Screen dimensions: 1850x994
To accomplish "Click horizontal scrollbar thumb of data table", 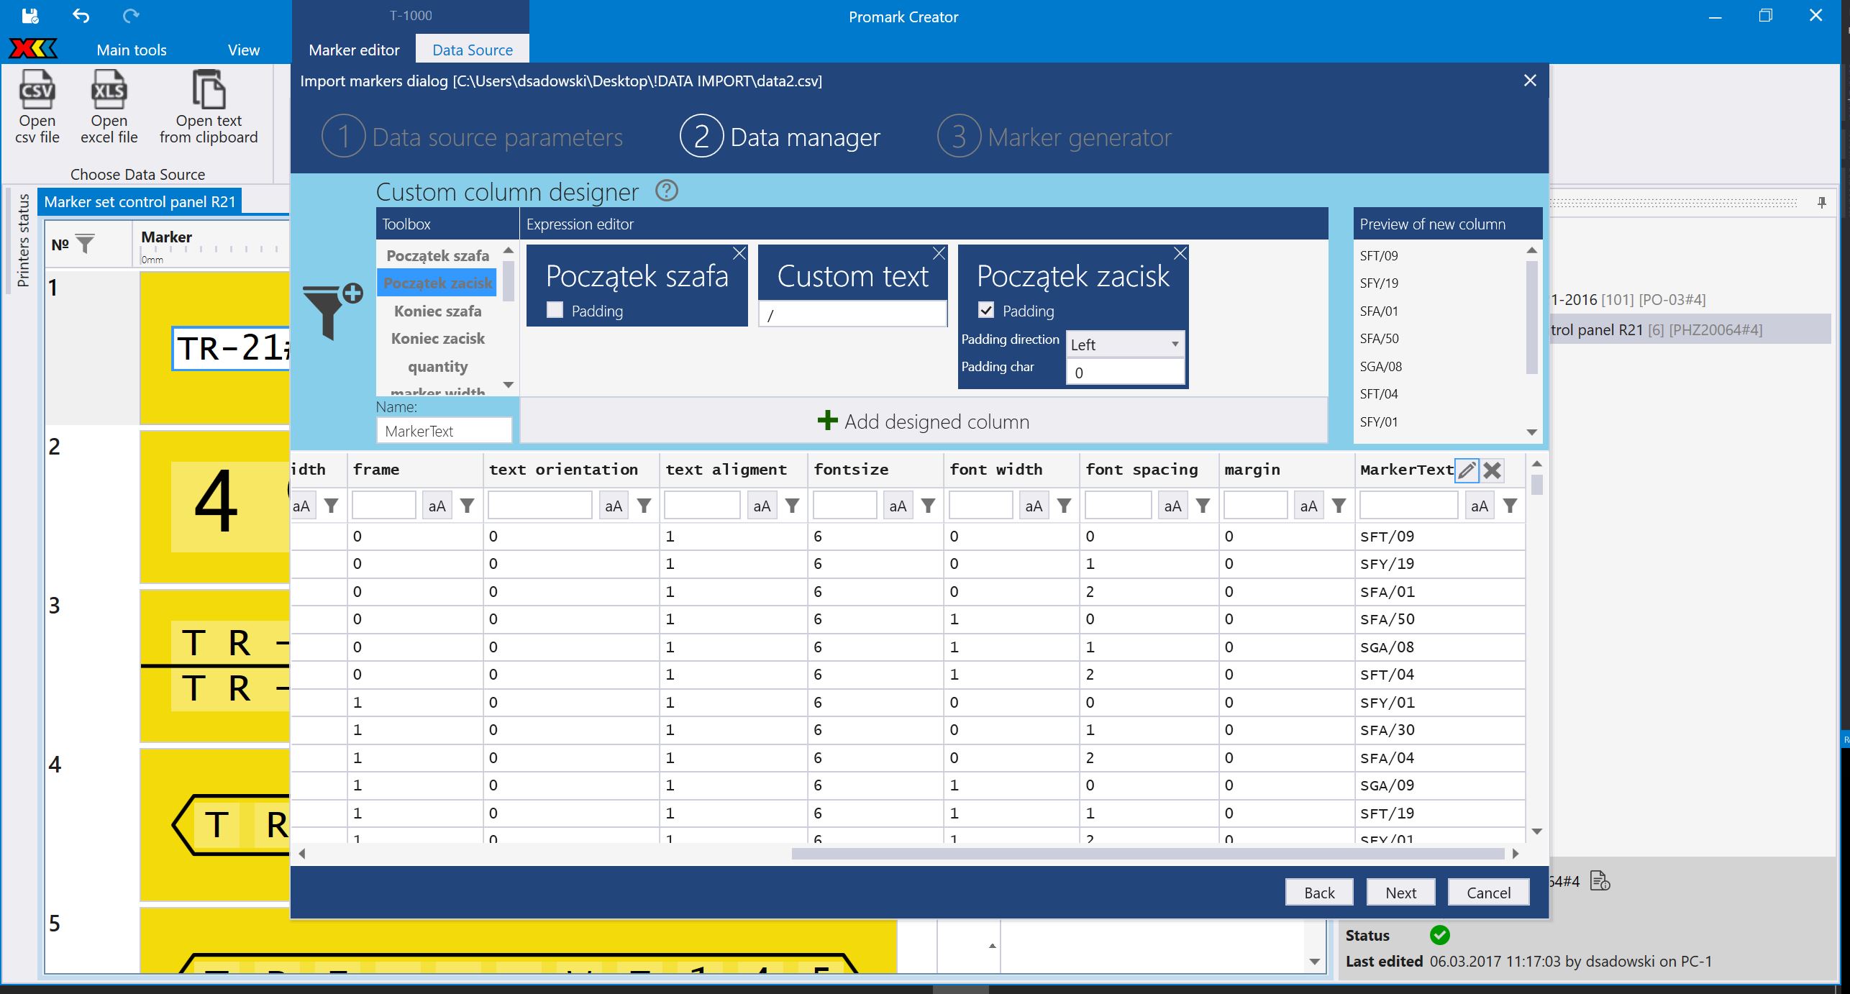I will point(1148,854).
